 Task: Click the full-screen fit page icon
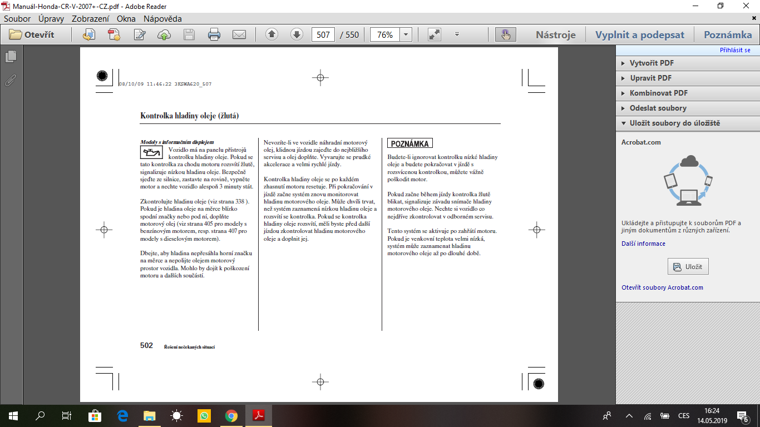tap(435, 34)
